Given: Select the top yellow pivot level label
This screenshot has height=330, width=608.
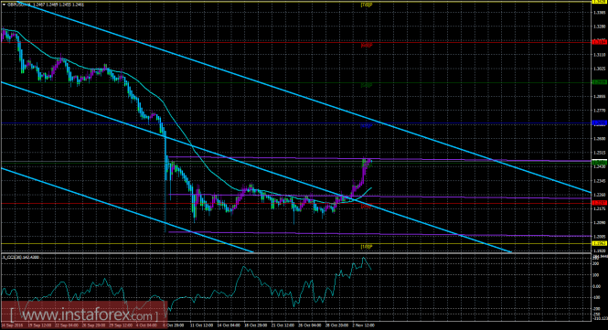Looking at the screenshot, I should [367, 5].
